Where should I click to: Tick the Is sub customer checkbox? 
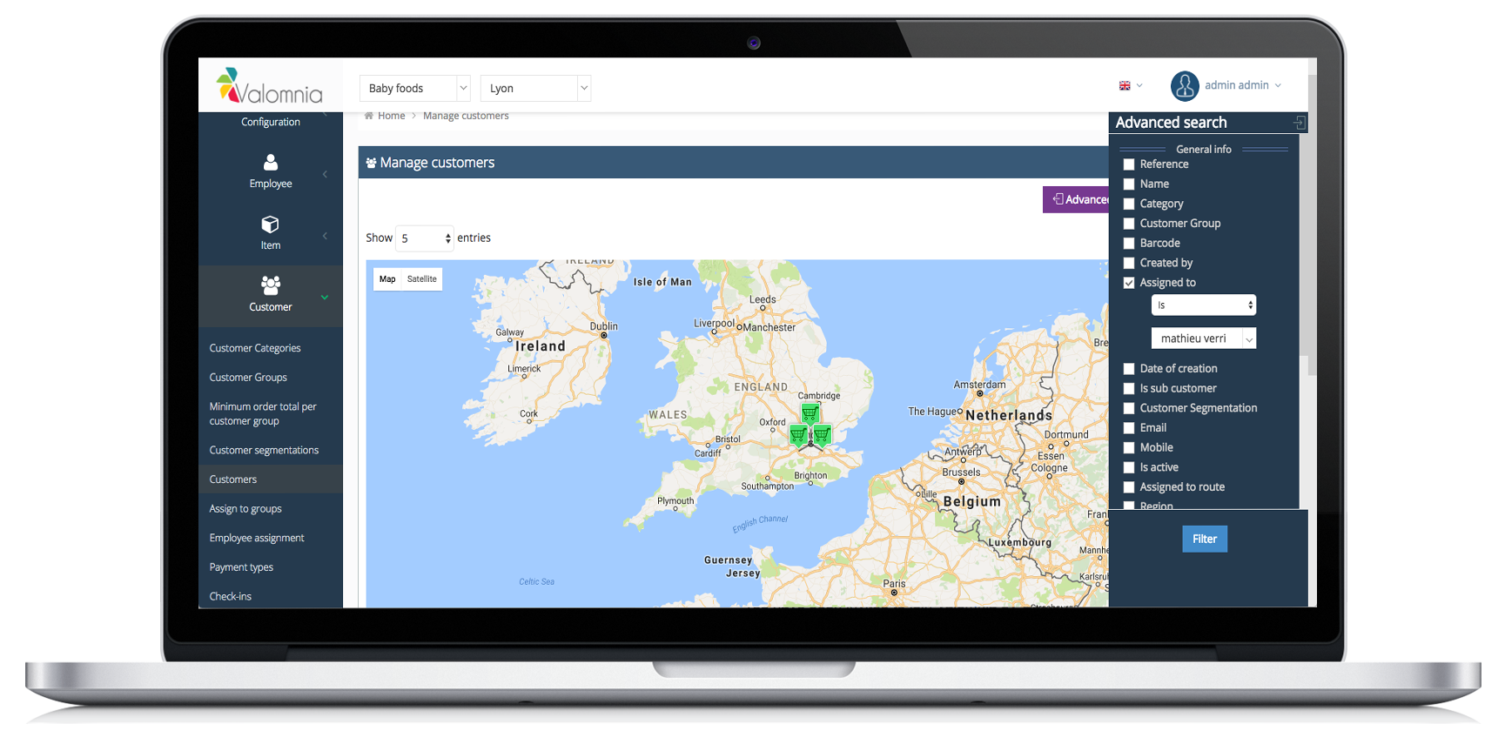tap(1129, 389)
